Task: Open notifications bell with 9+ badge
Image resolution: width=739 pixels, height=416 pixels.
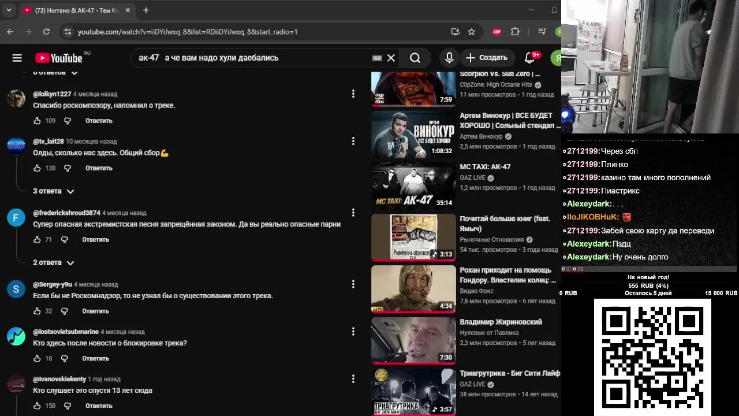Action: click(529, 58)
